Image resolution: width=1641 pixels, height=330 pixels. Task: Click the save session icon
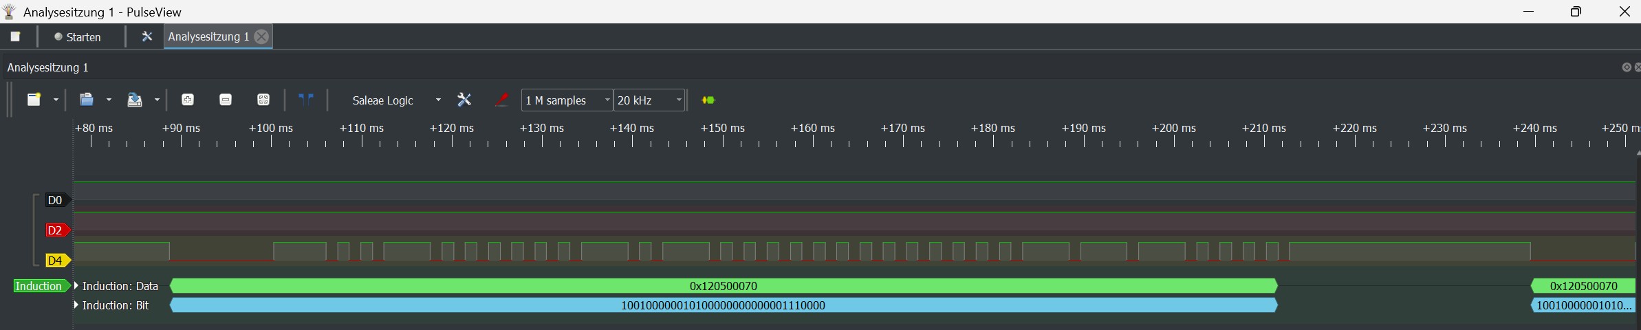(135, 100)
